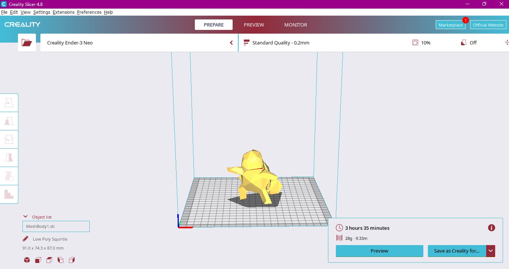Open the View menu

25,12
